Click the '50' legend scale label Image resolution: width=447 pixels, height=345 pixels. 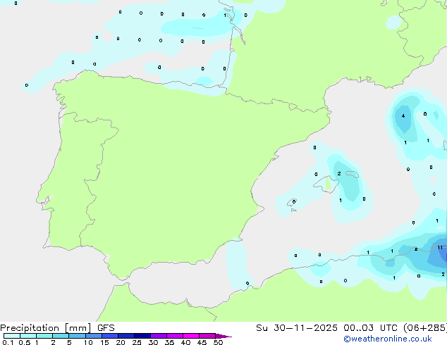click(x=219, y=342)
